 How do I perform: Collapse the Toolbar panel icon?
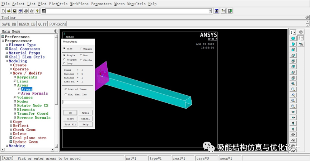(307, 17)
